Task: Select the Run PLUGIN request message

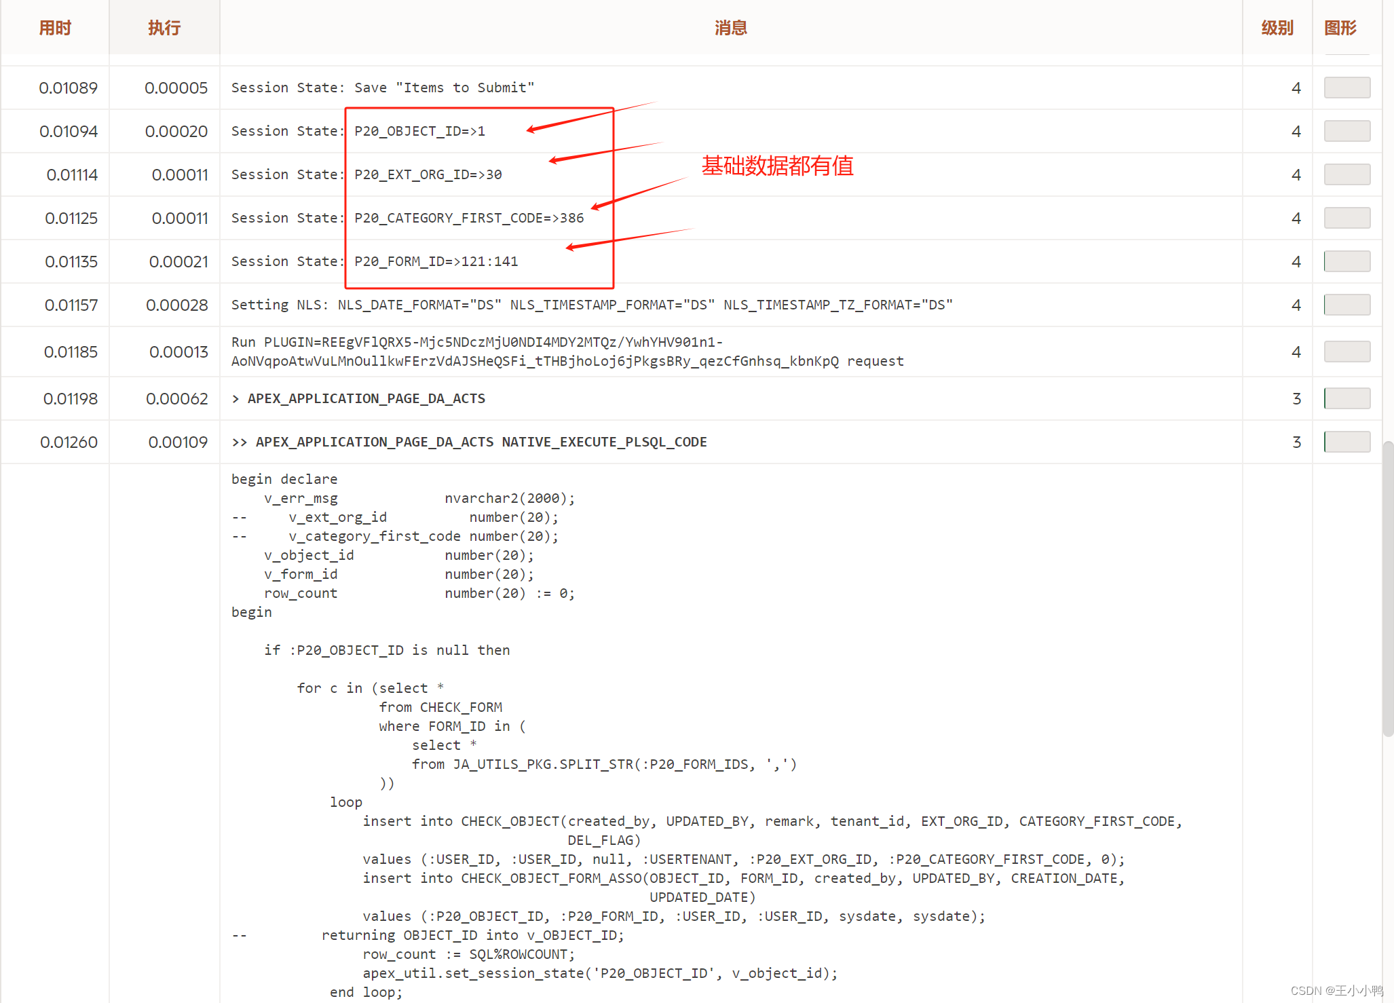Action: tap(567, 352)
